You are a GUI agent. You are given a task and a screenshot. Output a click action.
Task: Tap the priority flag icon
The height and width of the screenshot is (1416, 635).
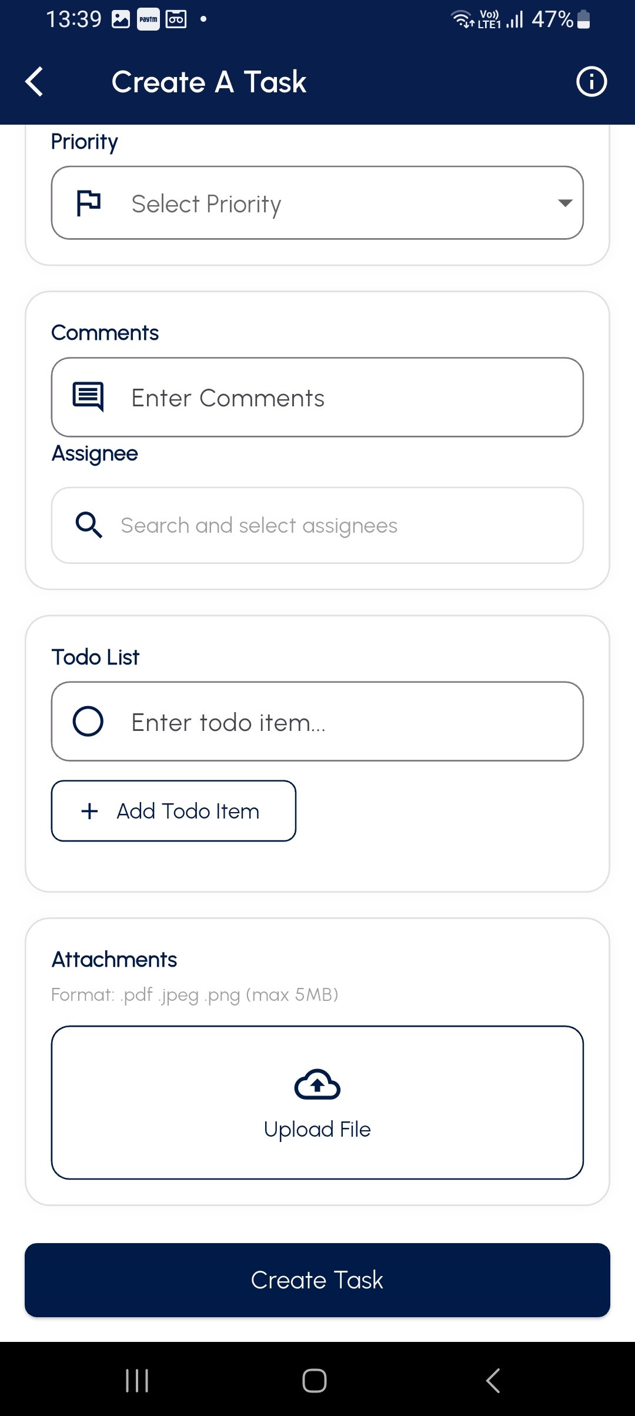pos(89,203)
